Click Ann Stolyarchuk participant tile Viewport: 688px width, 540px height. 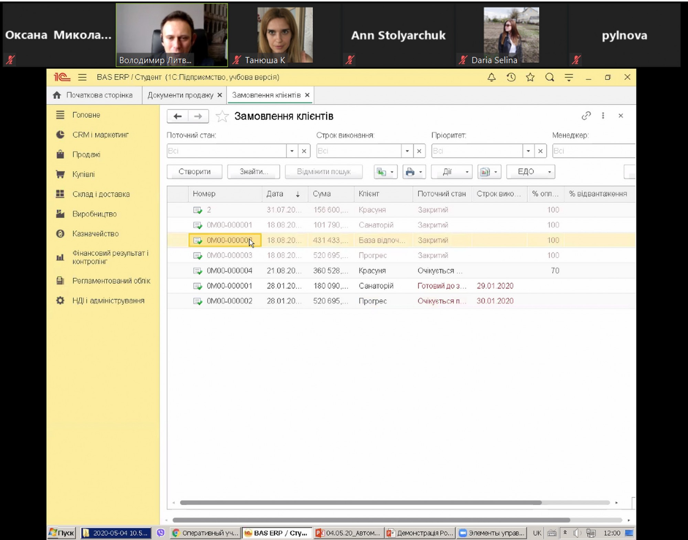pyautogui.click(x=398, y=35)
